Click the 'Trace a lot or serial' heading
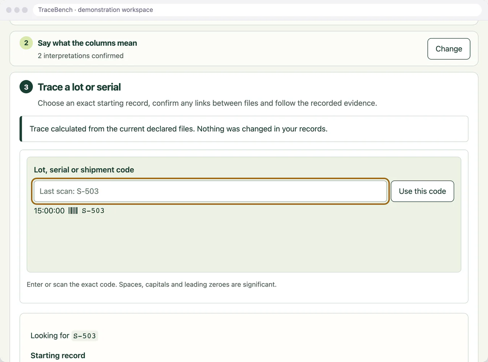The width and height of the screenshot is (488, 362). pos(79,87)
